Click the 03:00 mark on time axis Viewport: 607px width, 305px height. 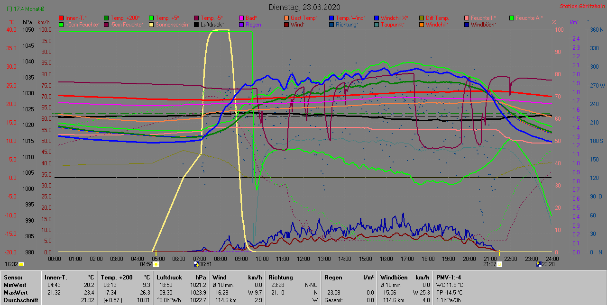click(116, 259)
